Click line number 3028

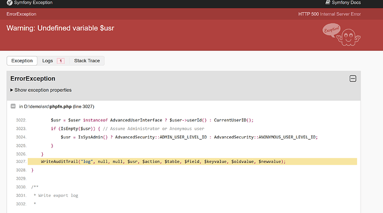click(21, 170)
